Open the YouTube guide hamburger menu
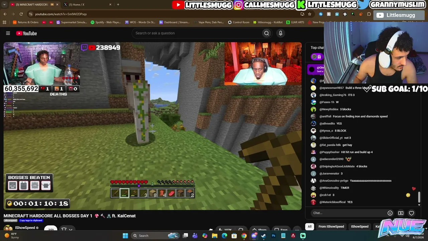Screen dimensions: 428x241 [8, 33]
